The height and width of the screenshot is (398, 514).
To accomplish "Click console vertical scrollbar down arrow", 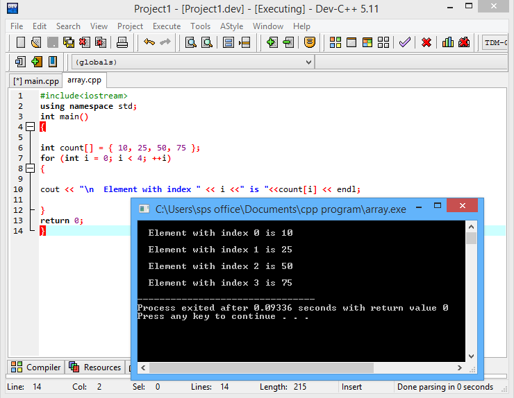I will [x=471, y=356].
